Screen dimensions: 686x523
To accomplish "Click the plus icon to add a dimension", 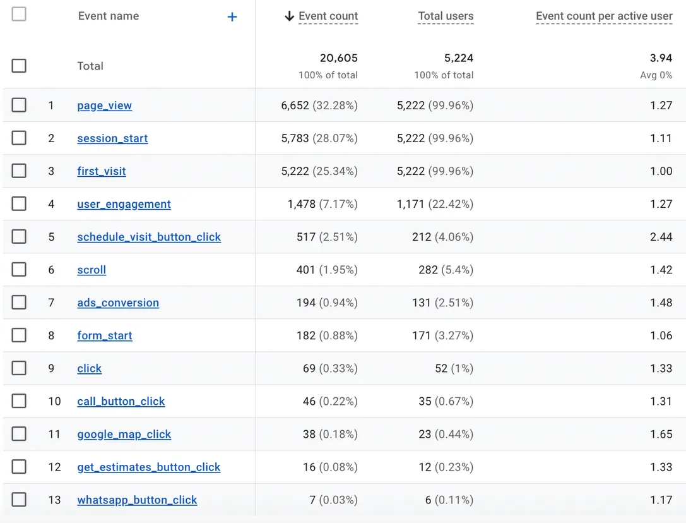I will (232, 17).
